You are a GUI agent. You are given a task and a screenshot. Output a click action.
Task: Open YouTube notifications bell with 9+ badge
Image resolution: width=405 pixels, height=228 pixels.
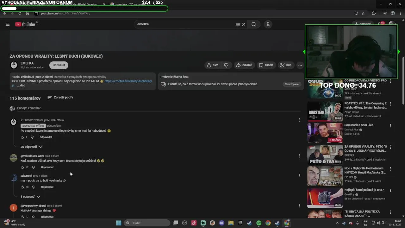[382, 24]
